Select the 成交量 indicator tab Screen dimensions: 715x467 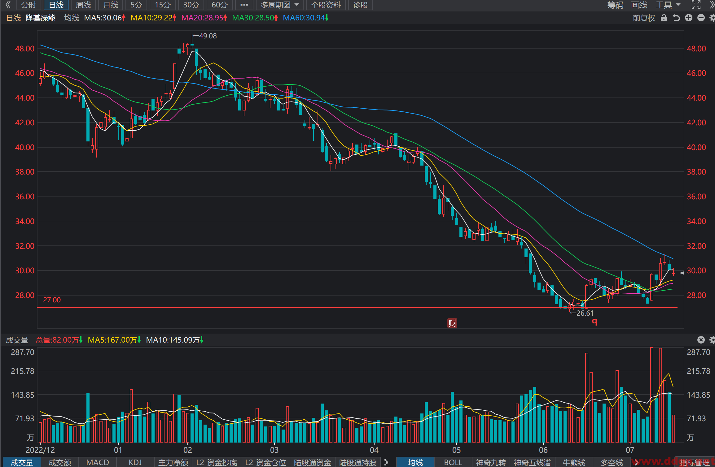22,462
